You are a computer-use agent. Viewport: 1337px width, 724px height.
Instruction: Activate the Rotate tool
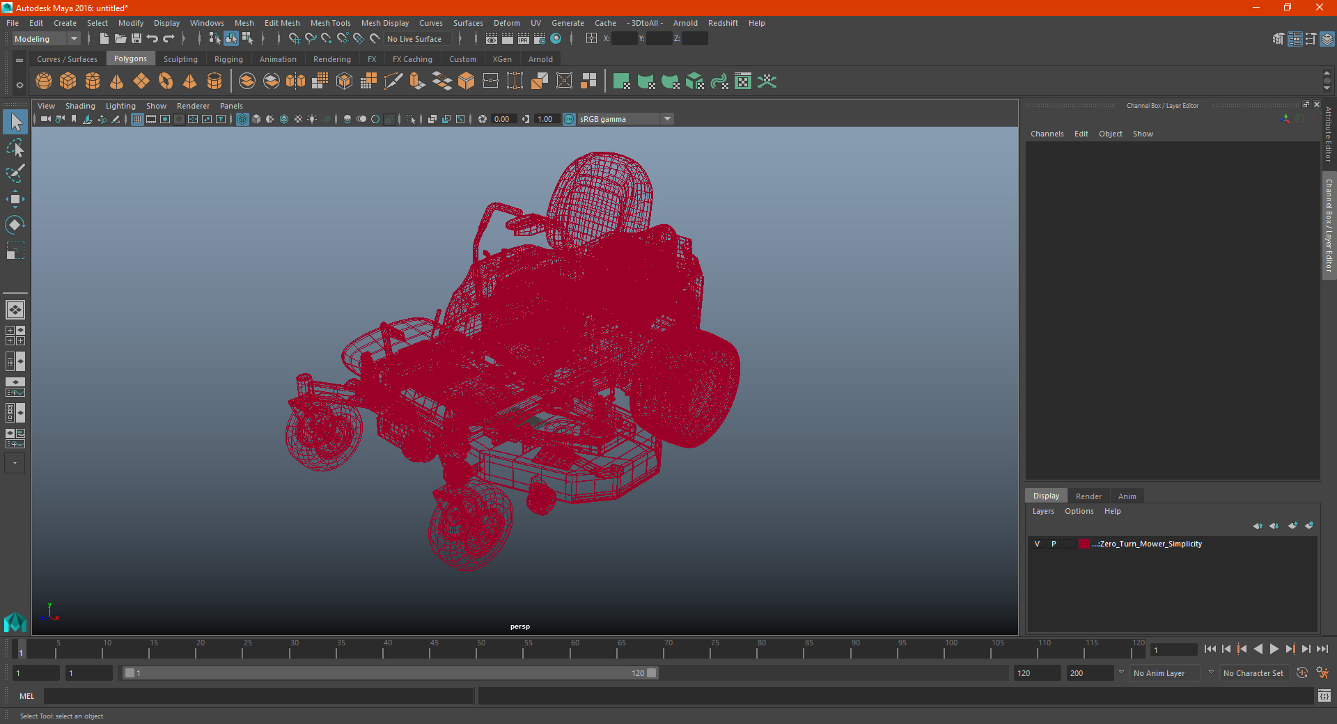tap(15, 225)
